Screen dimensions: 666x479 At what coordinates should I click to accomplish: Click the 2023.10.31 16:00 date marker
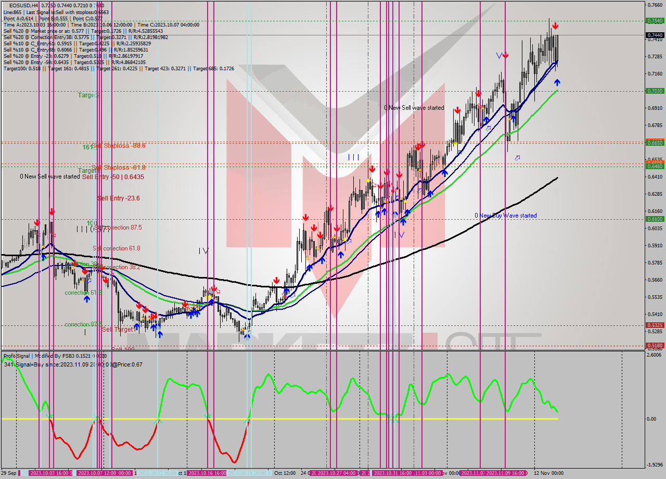(394, 473)
